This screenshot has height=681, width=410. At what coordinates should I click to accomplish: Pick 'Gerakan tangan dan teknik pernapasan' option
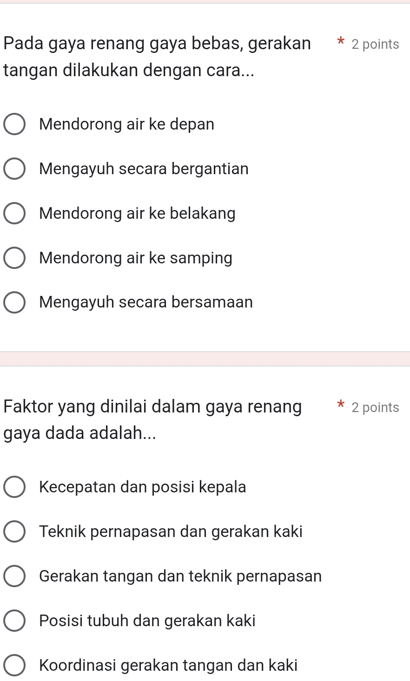pyautogui.click(x=15, y=576)
